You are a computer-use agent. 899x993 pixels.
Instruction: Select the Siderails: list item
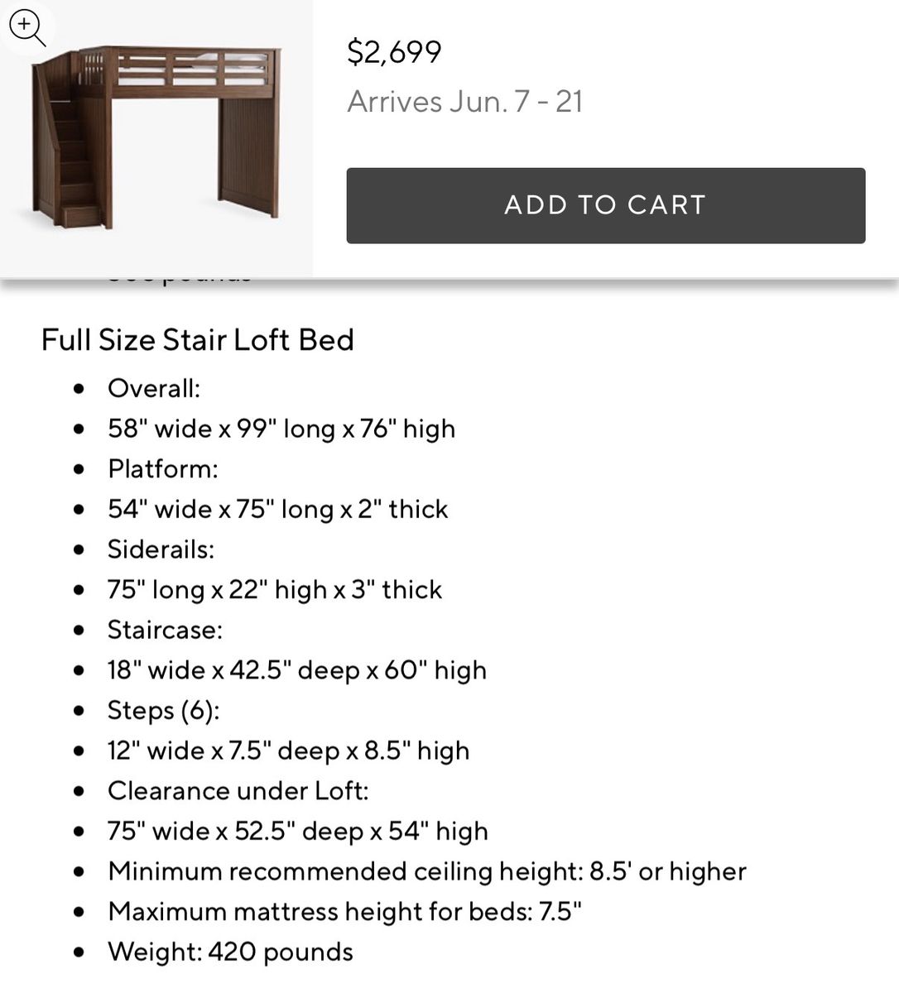tap(161, 549)
